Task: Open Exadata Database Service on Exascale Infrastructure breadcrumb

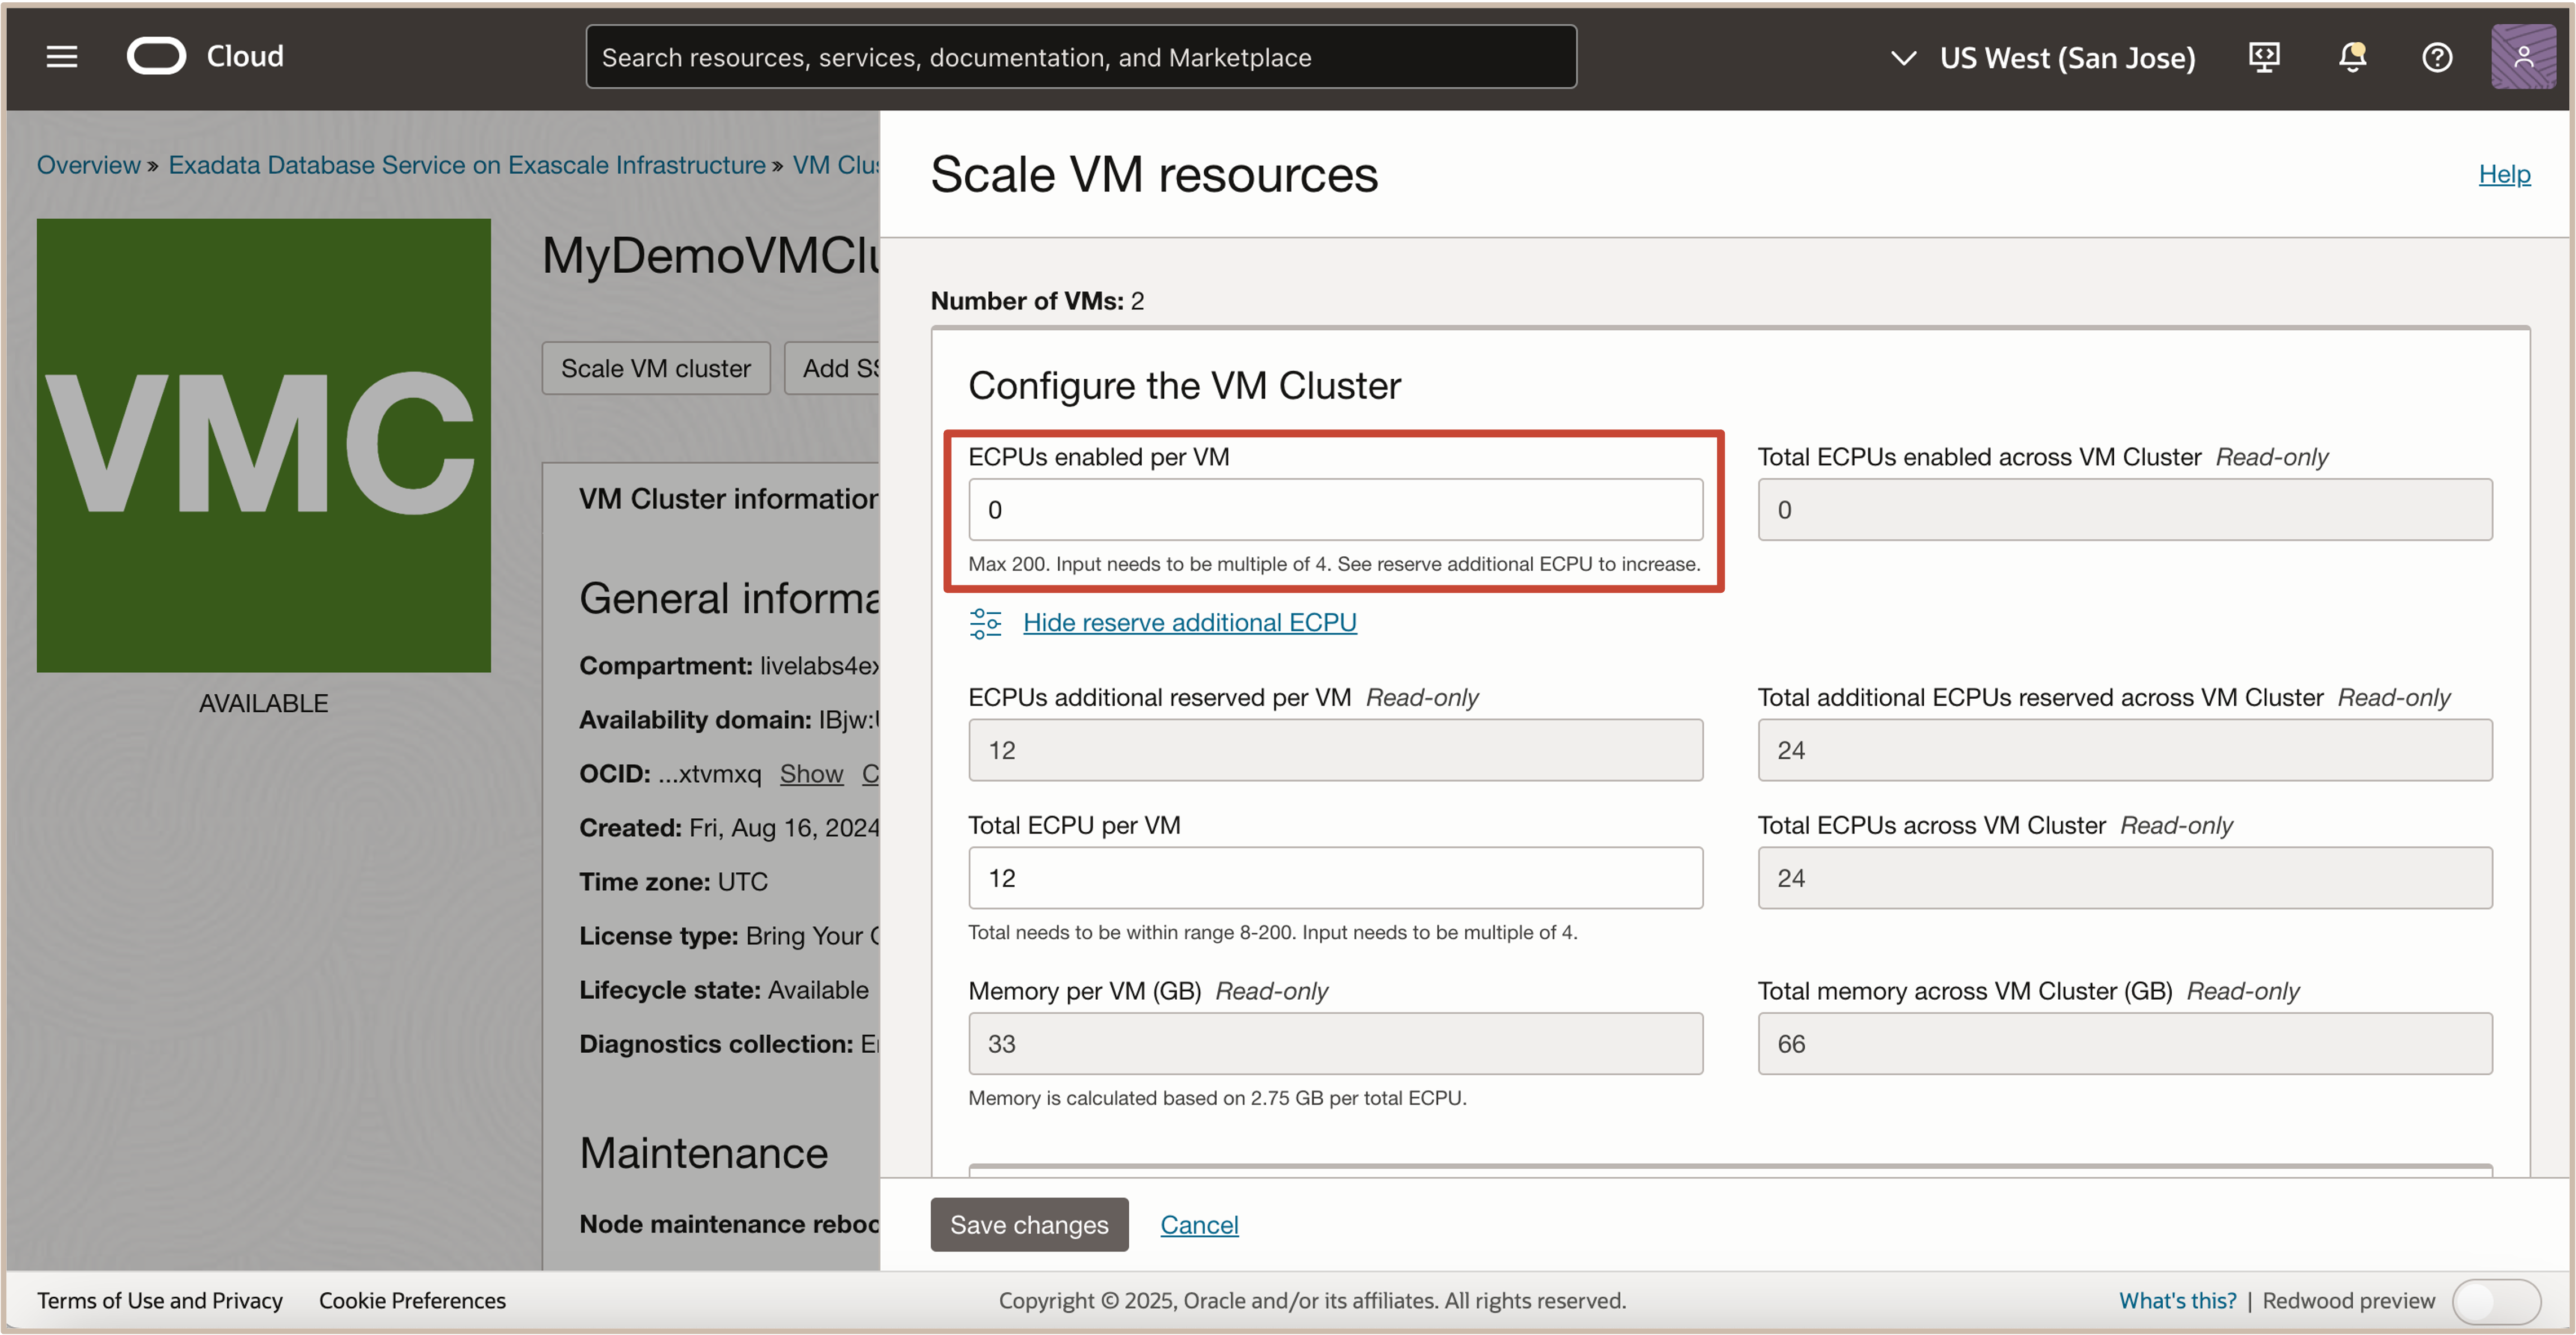Action: coord(466,165)
